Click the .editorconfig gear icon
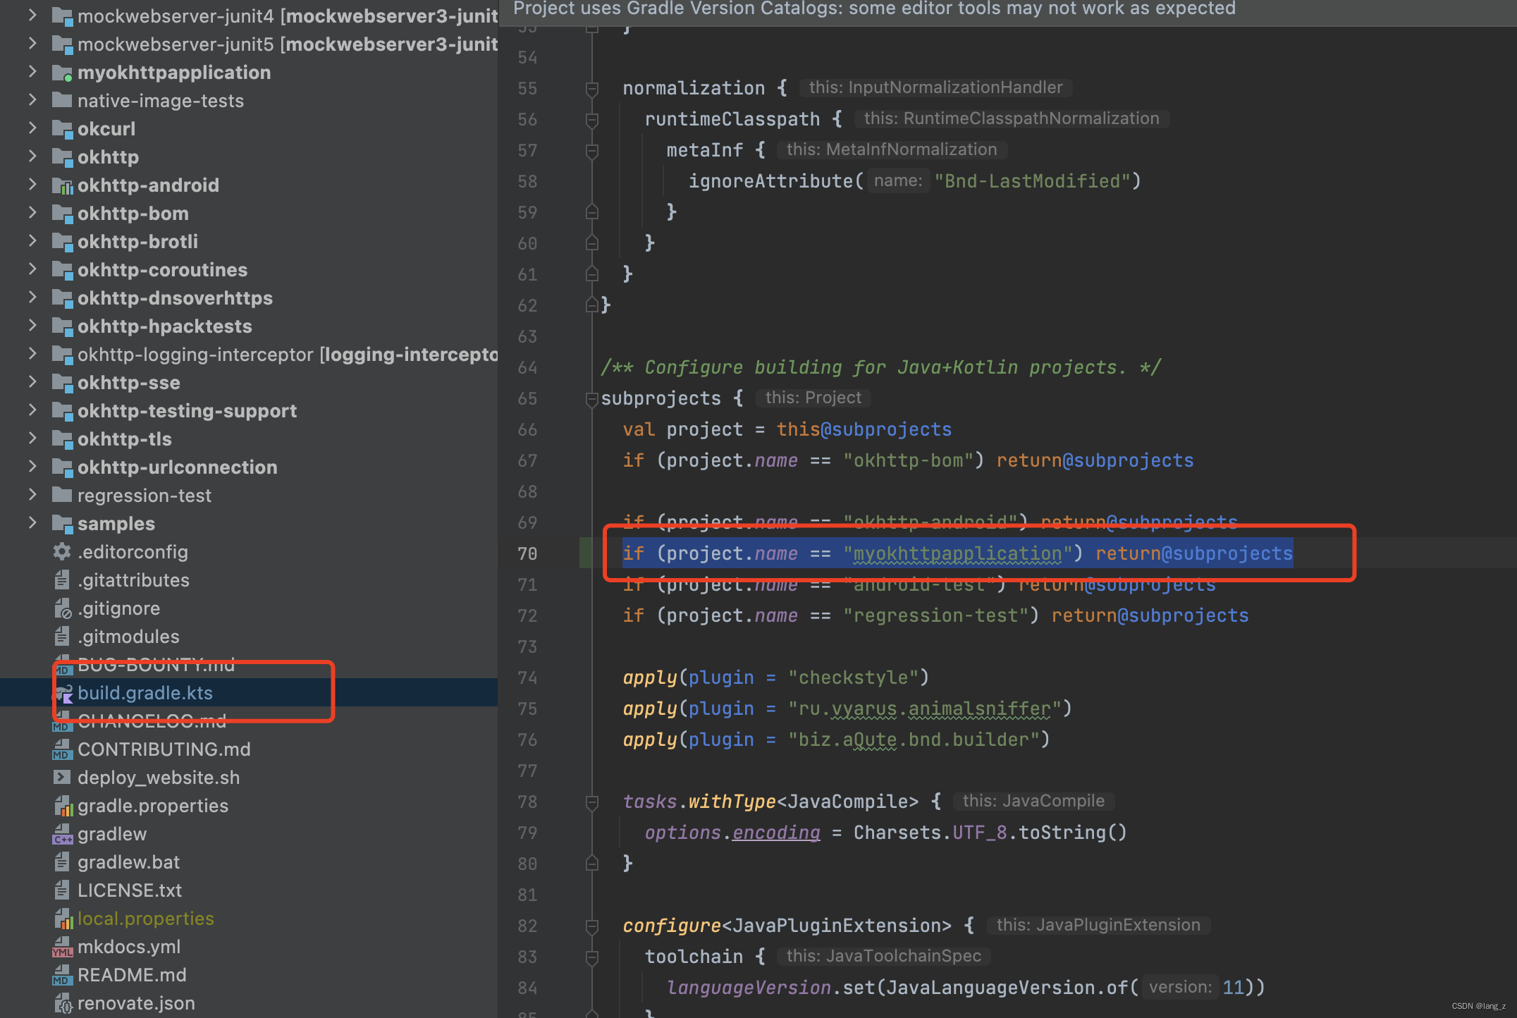Screen dimensions: 1517x1018 click(62, 552)
